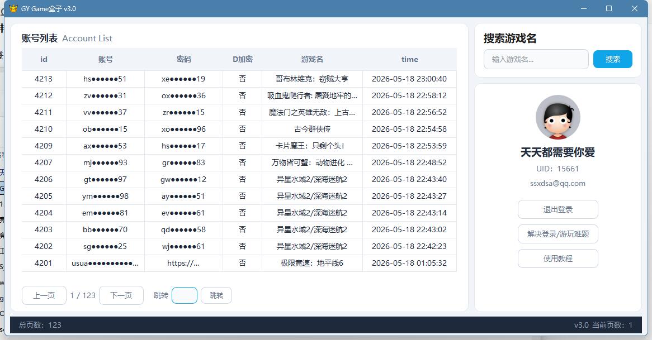Click the D加密 column header
This screenshot has width=652, height=340.
click(243, 59)
